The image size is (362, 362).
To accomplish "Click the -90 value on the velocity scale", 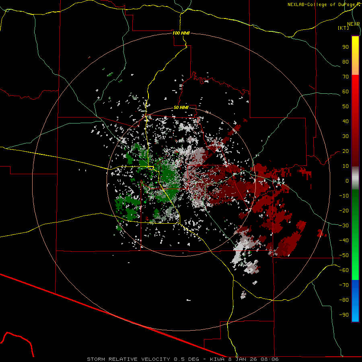I will (344, 315).
